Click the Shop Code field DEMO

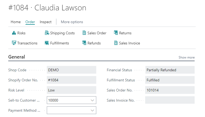click(71, 70)
